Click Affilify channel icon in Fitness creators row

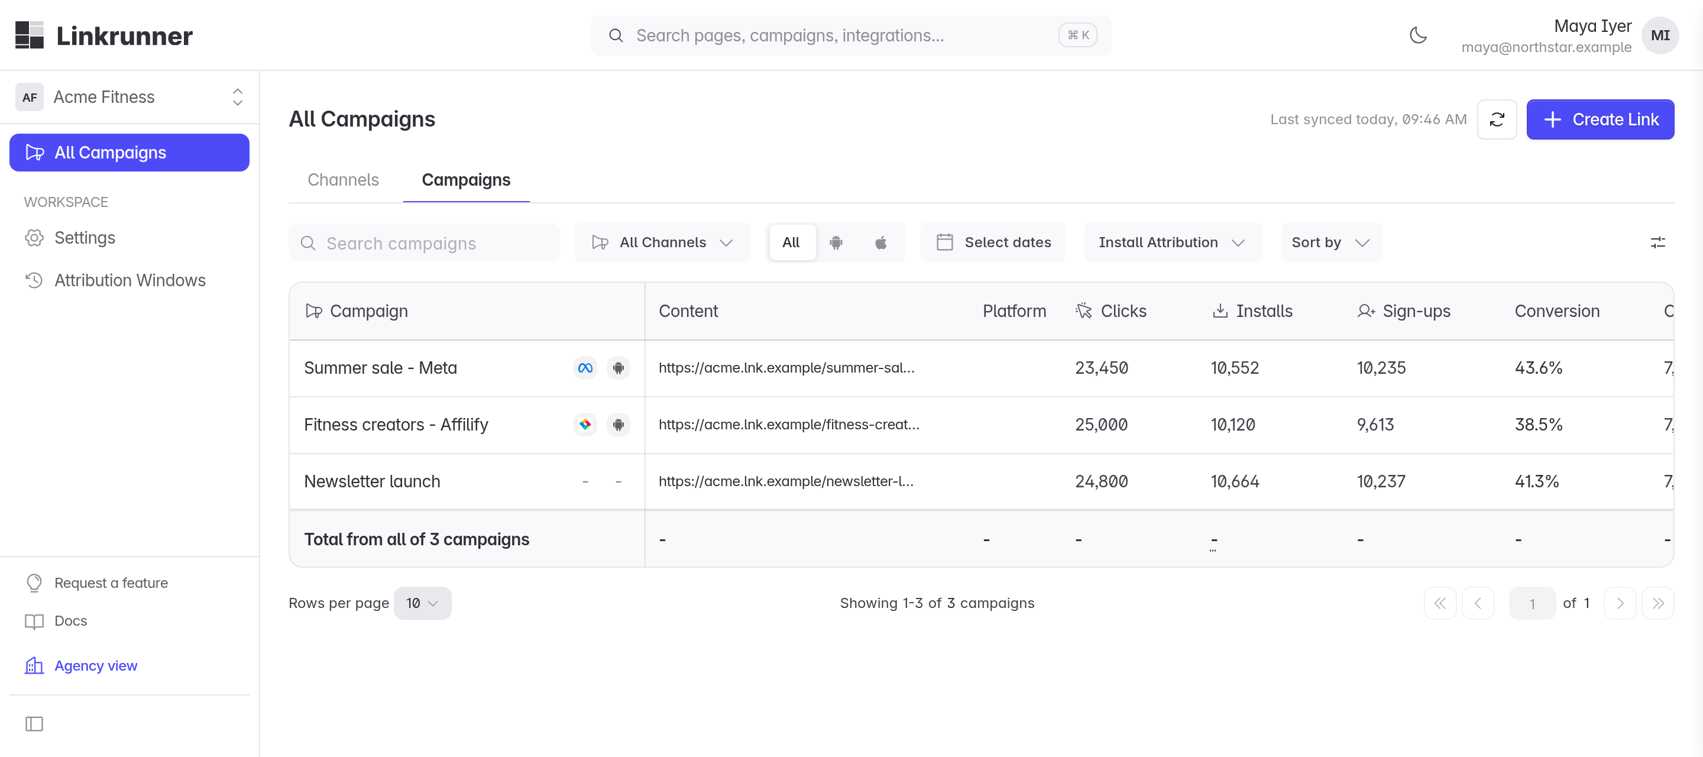pos(585,425)
